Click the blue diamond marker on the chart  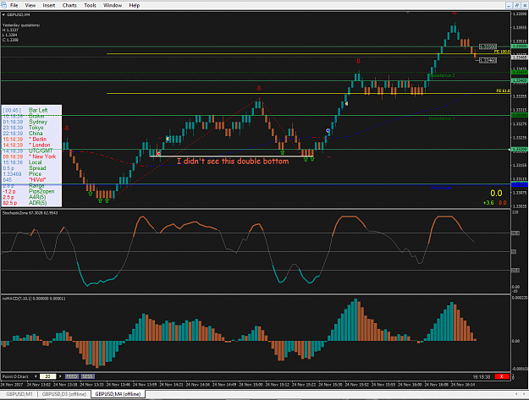[328, 130]
